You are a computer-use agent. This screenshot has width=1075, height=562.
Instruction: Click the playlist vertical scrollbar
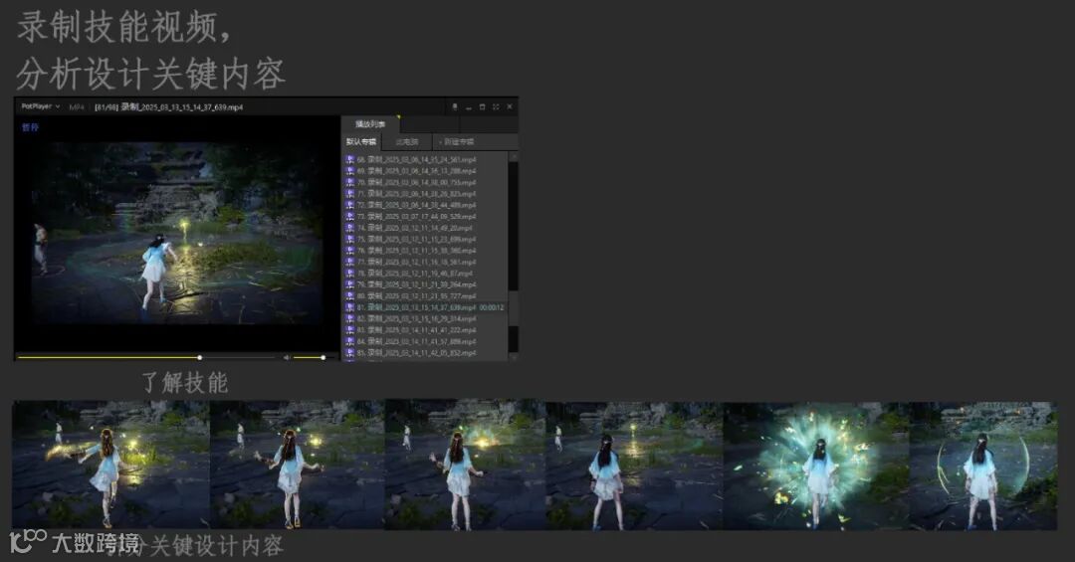514,257
